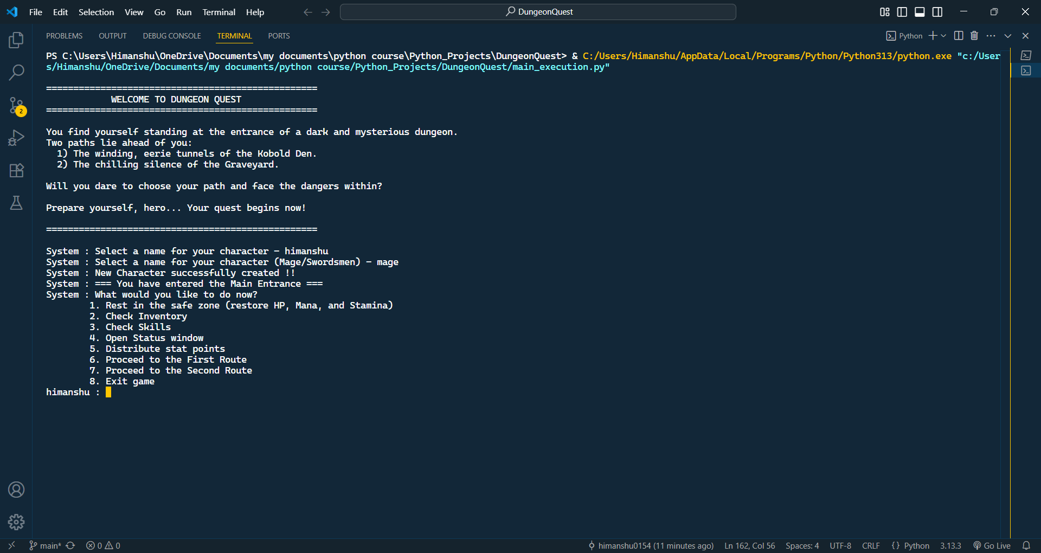Open the Explorer view in activity bar
Viewport: 1041px width, 553px height.
[x=16, y=40]
